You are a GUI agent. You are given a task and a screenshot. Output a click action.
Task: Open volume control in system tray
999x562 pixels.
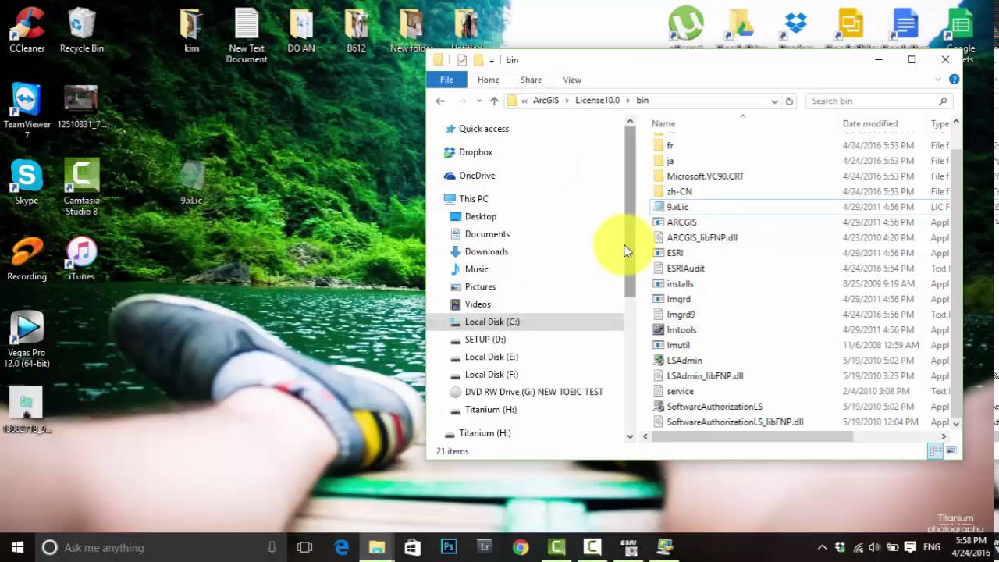[875, 547]
